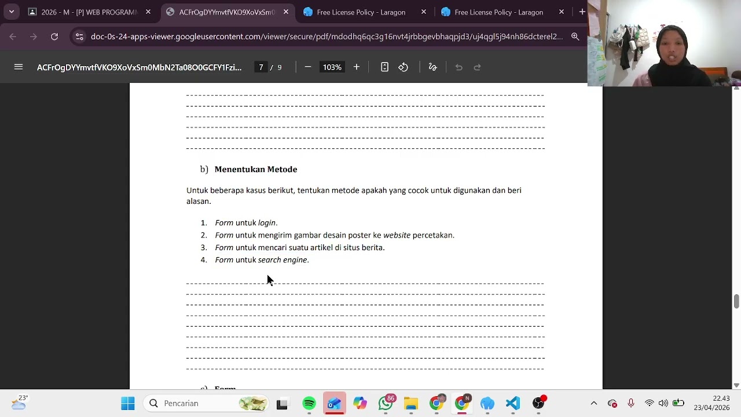
Task: Click the Wi-Fi network tray icon
Action: 650,403
